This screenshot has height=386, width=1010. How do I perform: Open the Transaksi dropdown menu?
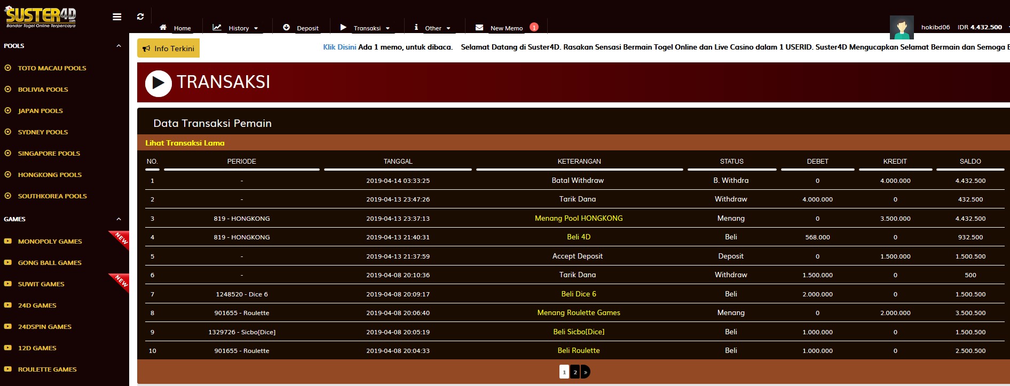pos(366,28)
